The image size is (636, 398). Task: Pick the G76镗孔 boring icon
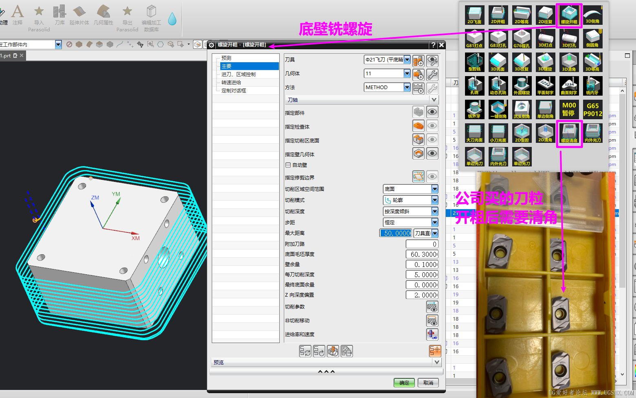point(522,39)
